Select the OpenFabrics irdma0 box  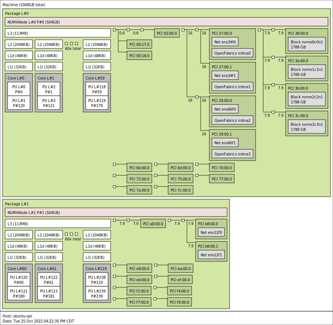point(232,53)
